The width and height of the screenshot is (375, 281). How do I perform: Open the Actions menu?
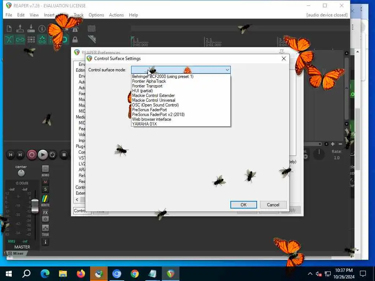[x=116, y=15]
